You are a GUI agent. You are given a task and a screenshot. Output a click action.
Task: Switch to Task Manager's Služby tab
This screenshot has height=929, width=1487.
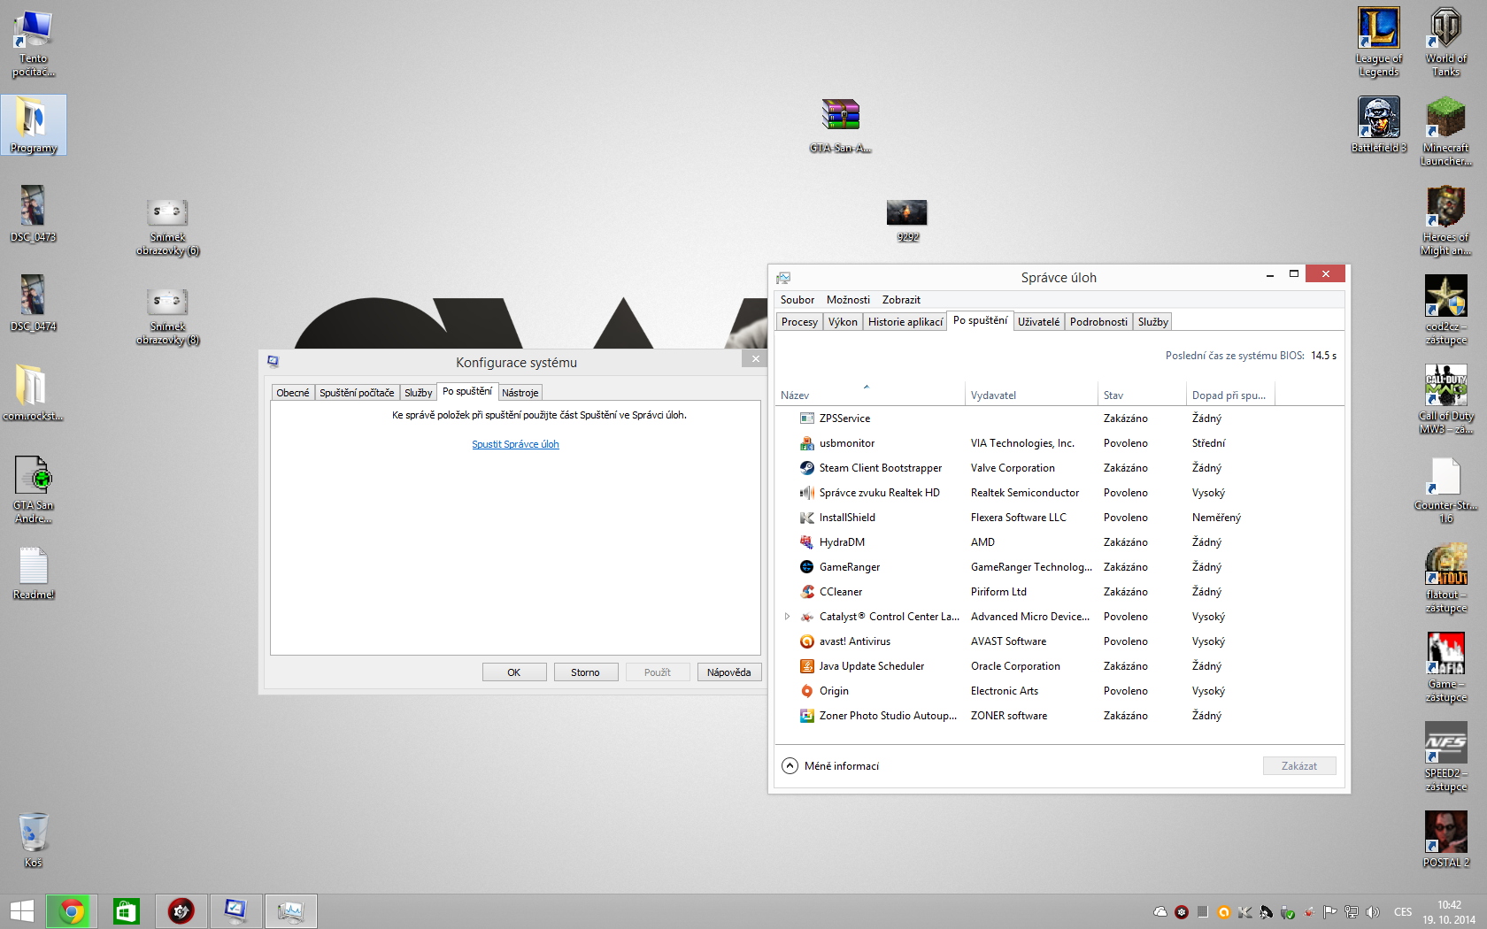(1152, 322)
